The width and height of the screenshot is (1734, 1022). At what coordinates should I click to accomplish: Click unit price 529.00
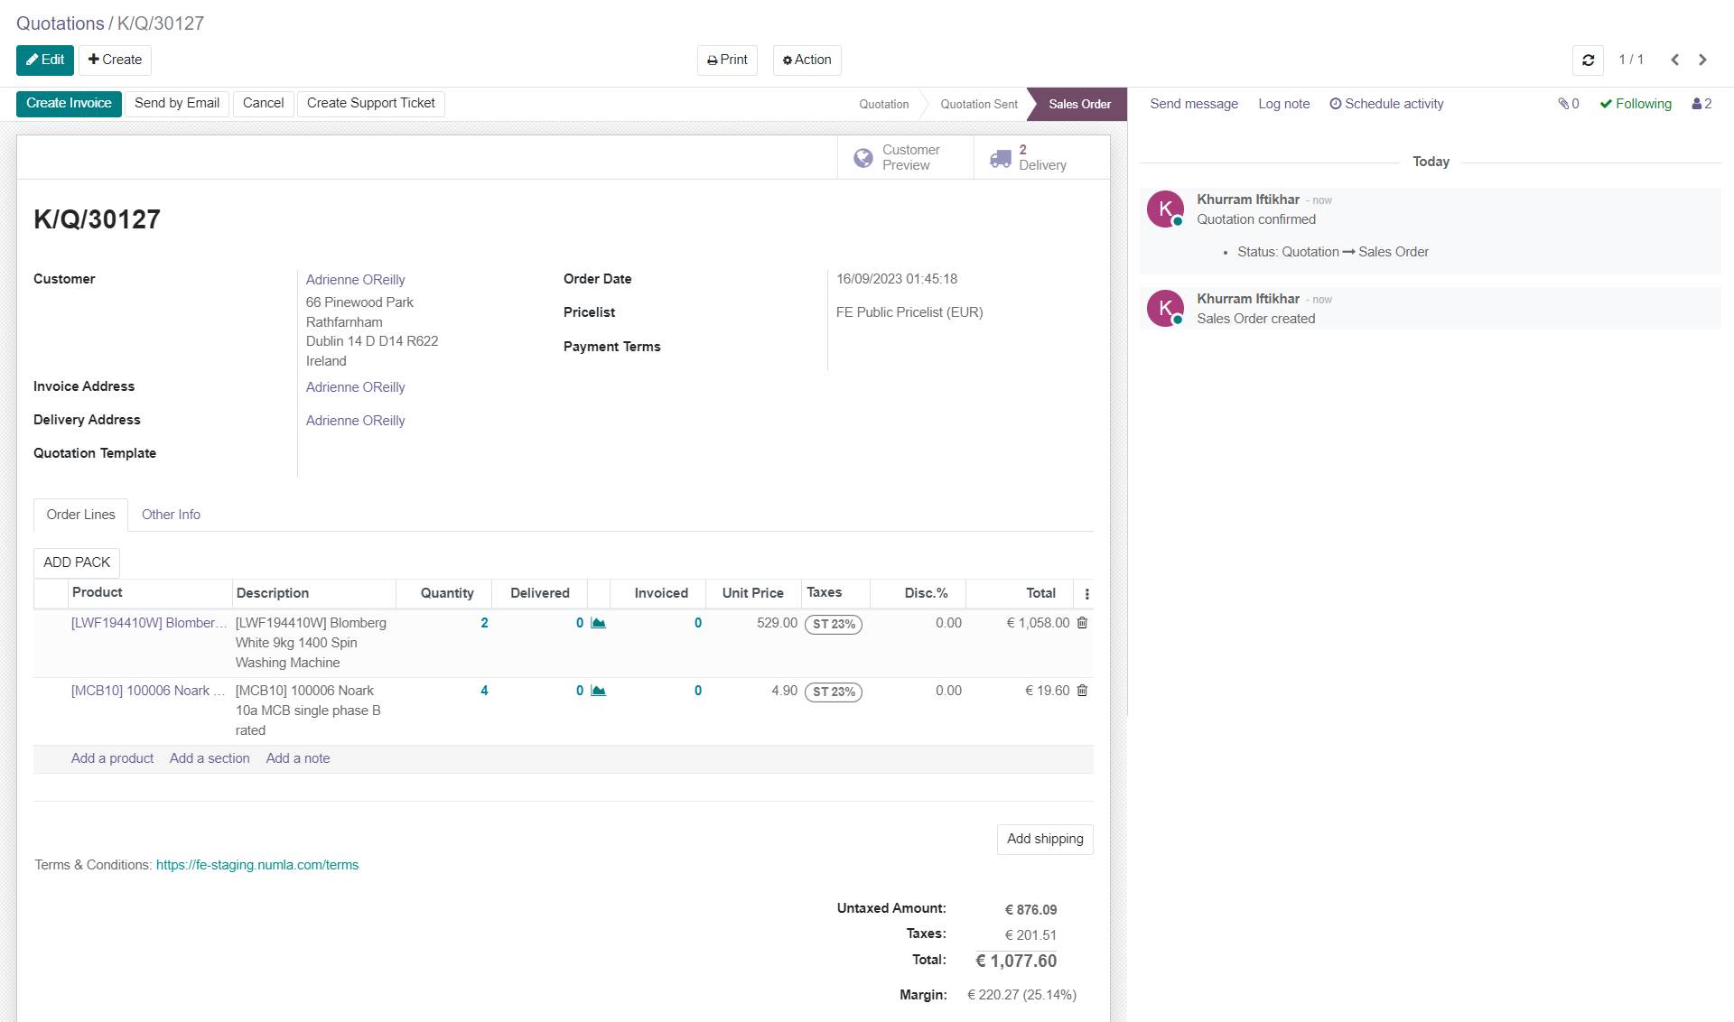point(777,623)
